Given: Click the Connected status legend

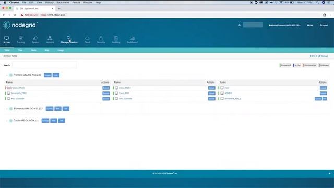Looking at the screenshot, I should tap(285, 65).
